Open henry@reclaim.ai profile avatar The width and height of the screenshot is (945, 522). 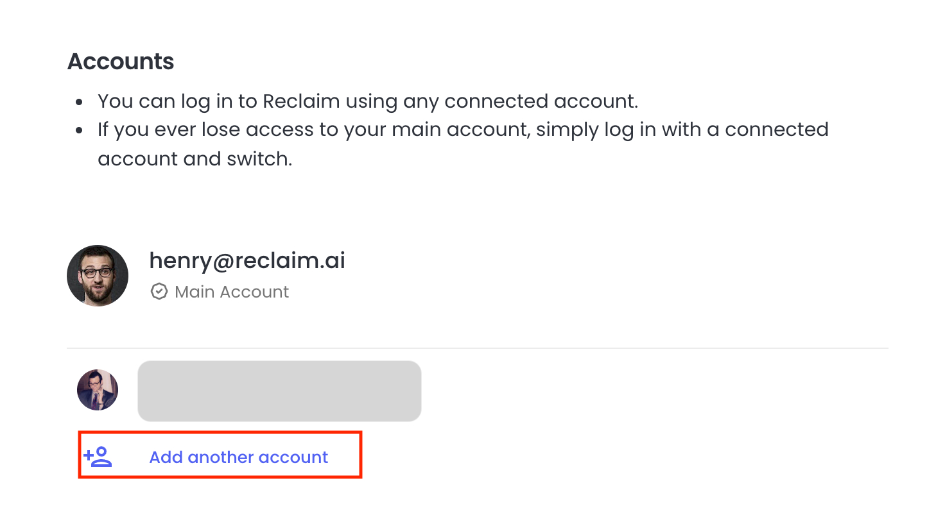coord(98,276)
